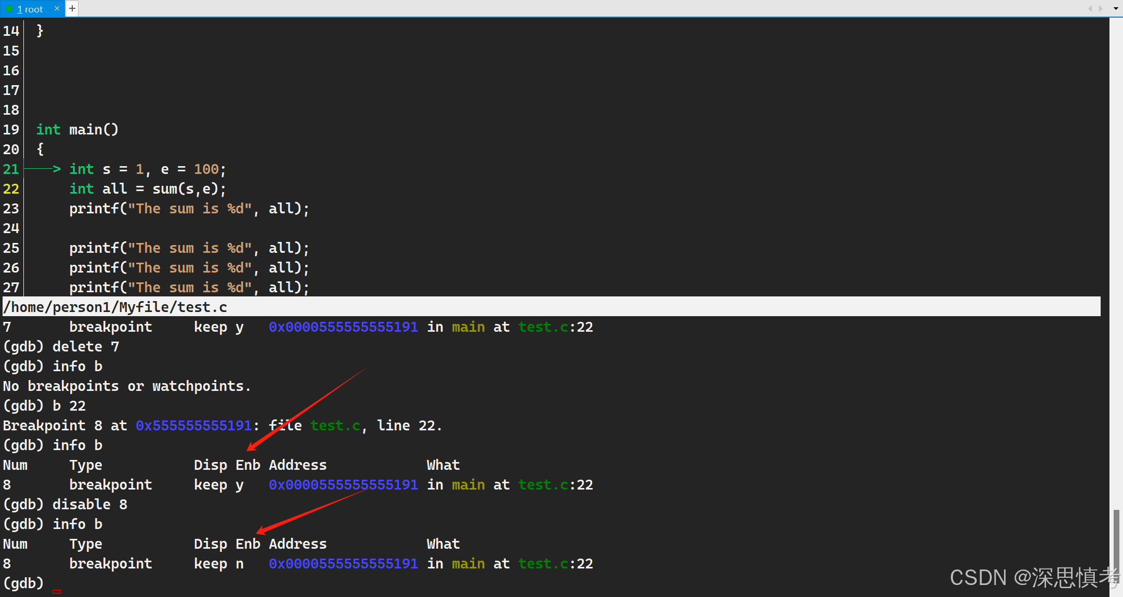The height and width of the screenshot is (597, 1123).
Task: Click 'No breakpoints or watchpoints.' message
Action: pos(127,386)
